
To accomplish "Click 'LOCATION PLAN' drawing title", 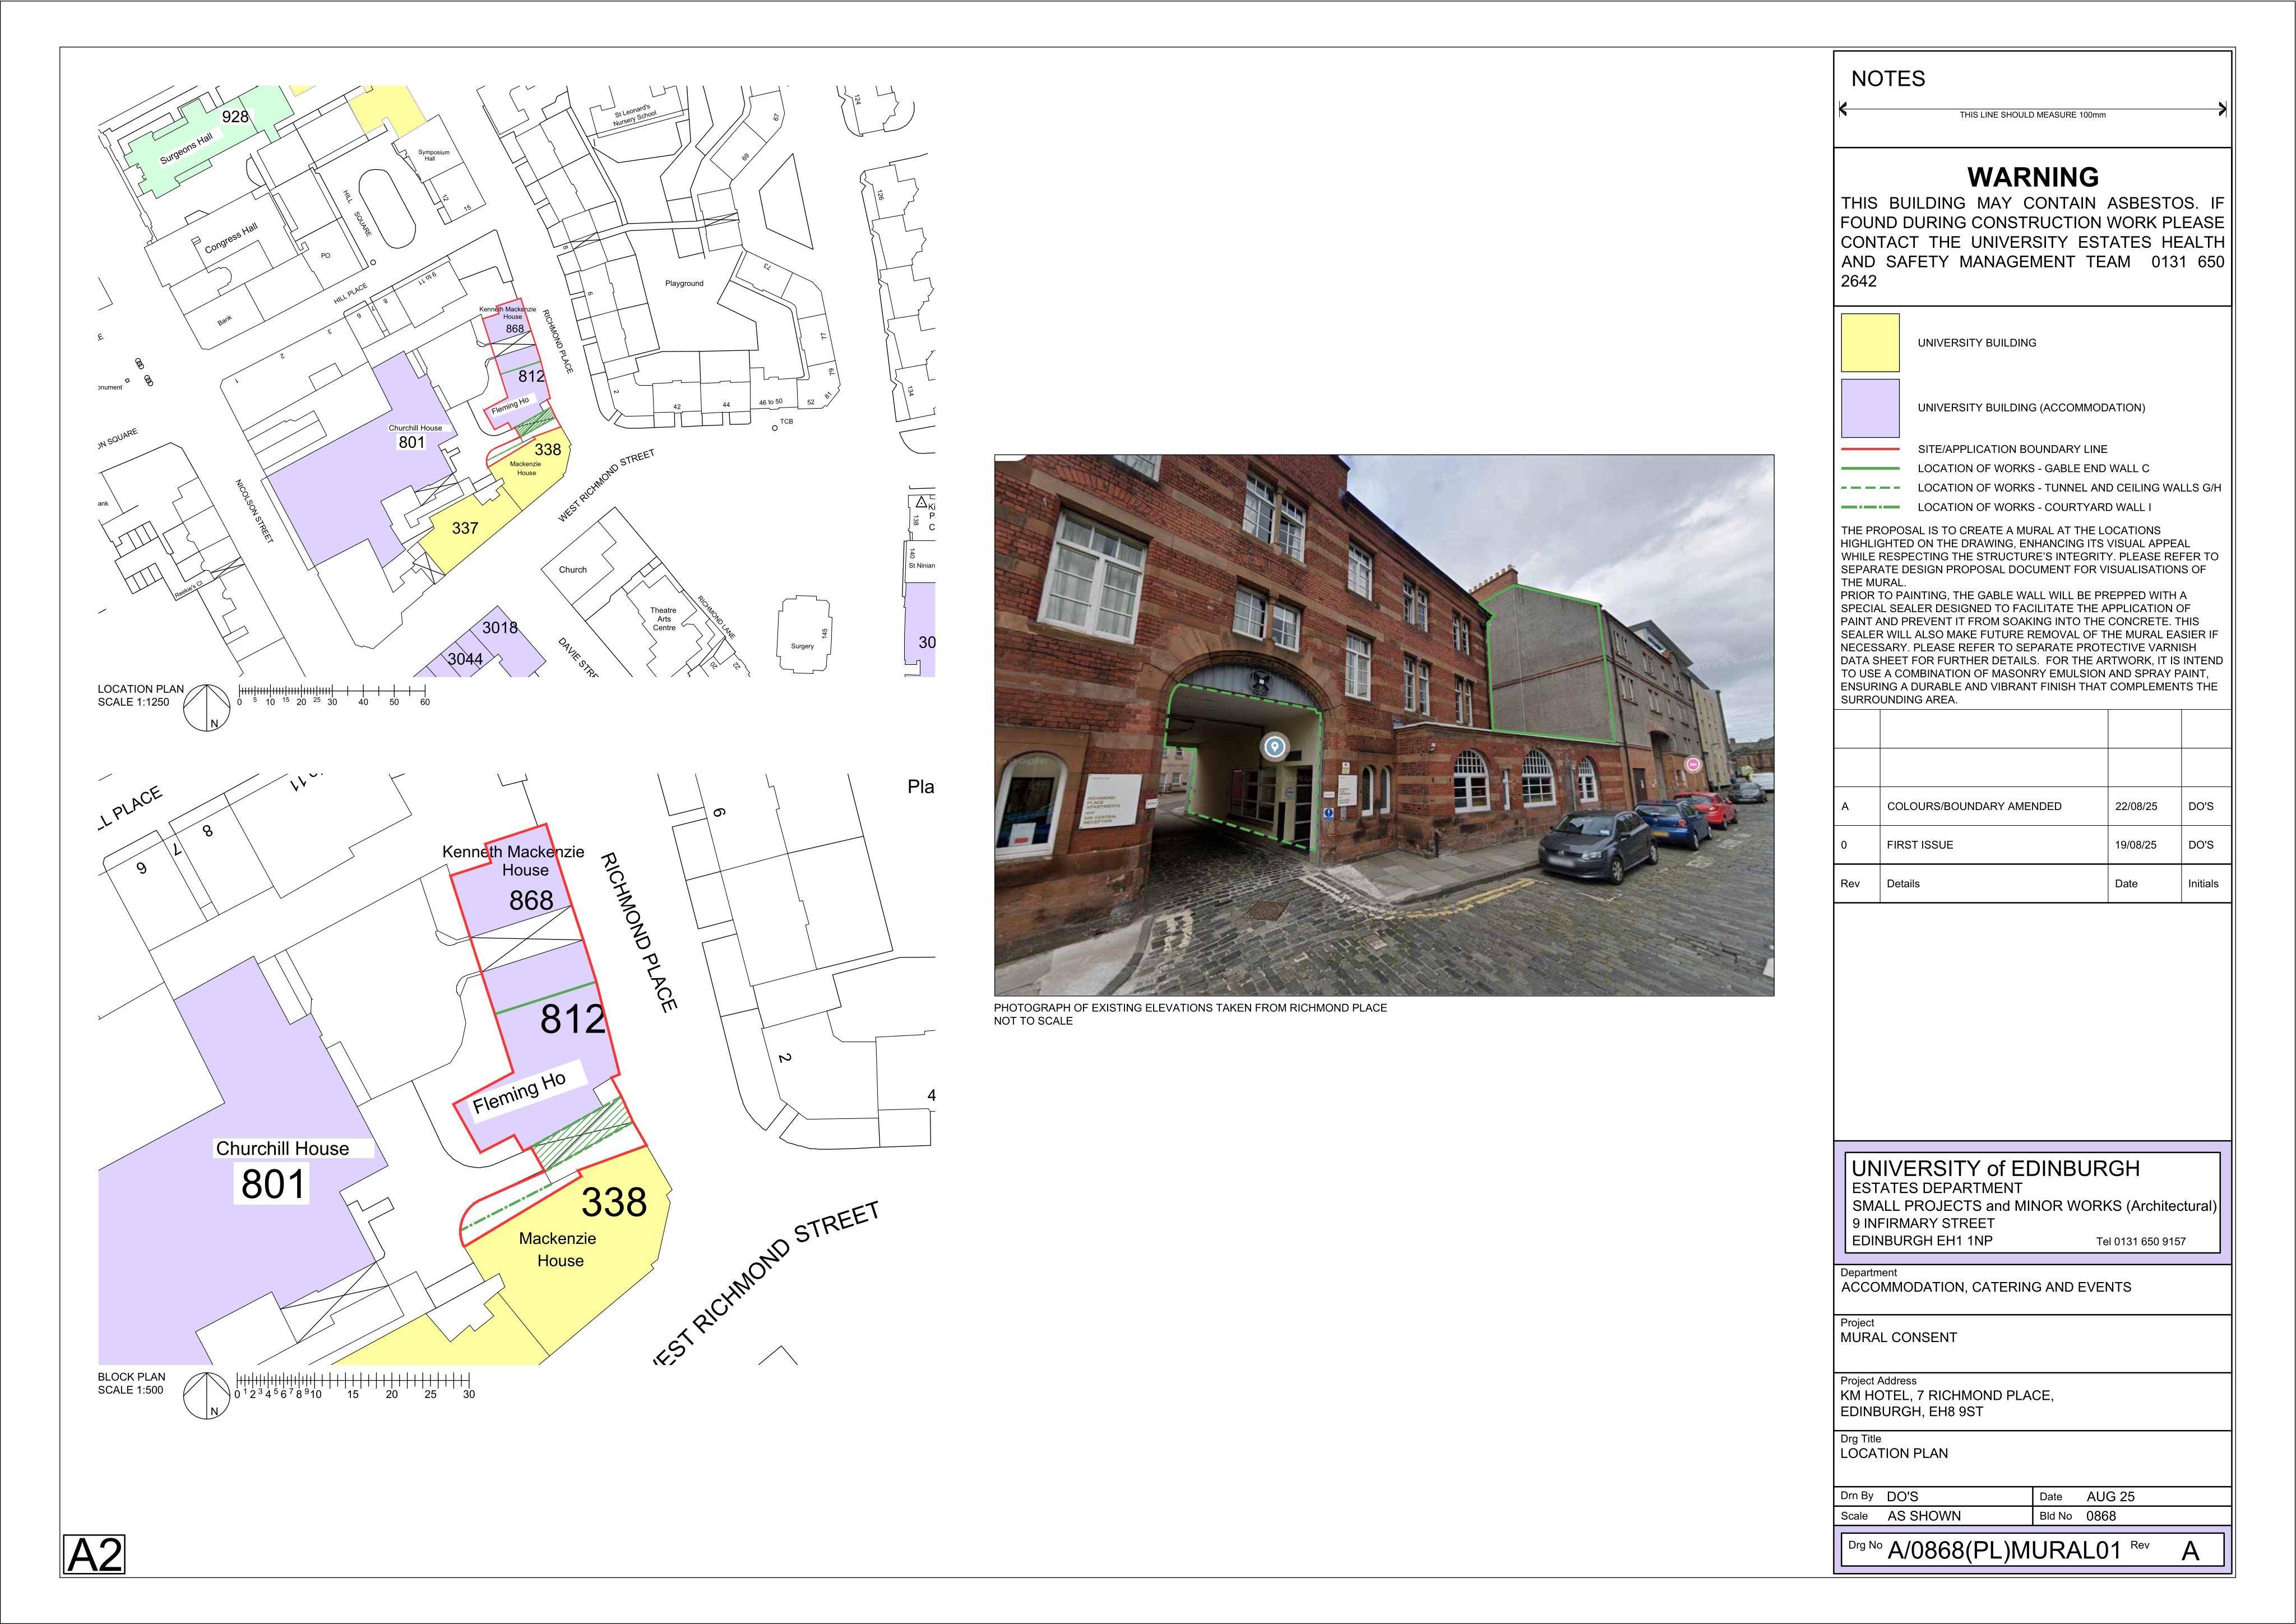I will click(x=1894, y=1453).
